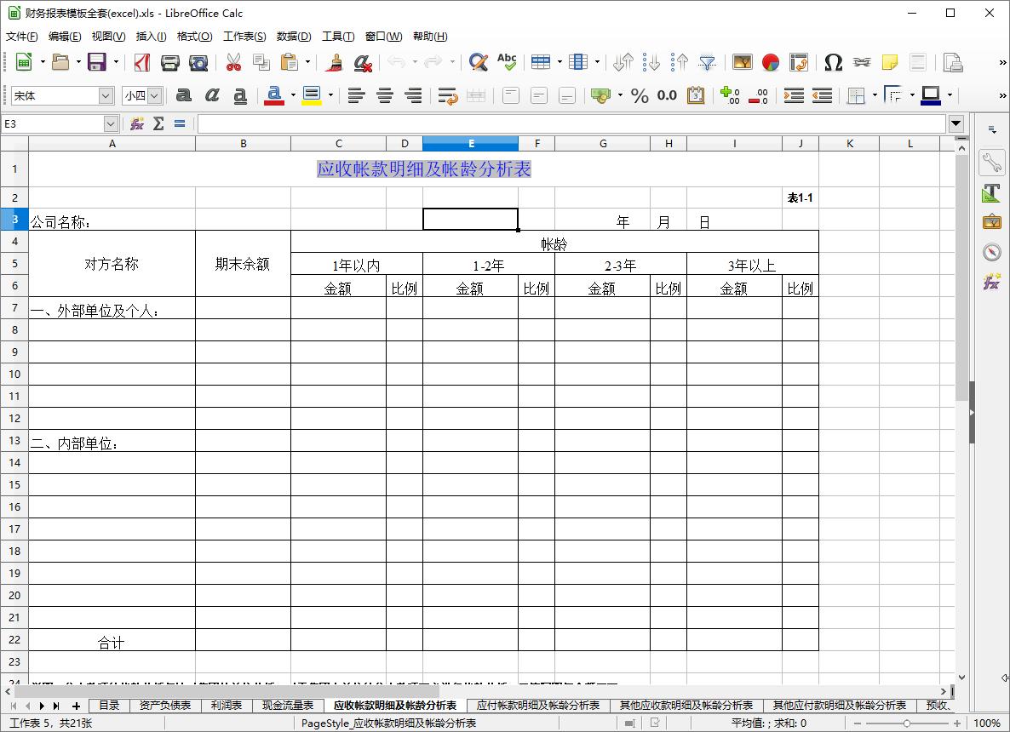Open the Sum function in formula bar
This screenshot has width=1010, height=732.
pos(158,123)
